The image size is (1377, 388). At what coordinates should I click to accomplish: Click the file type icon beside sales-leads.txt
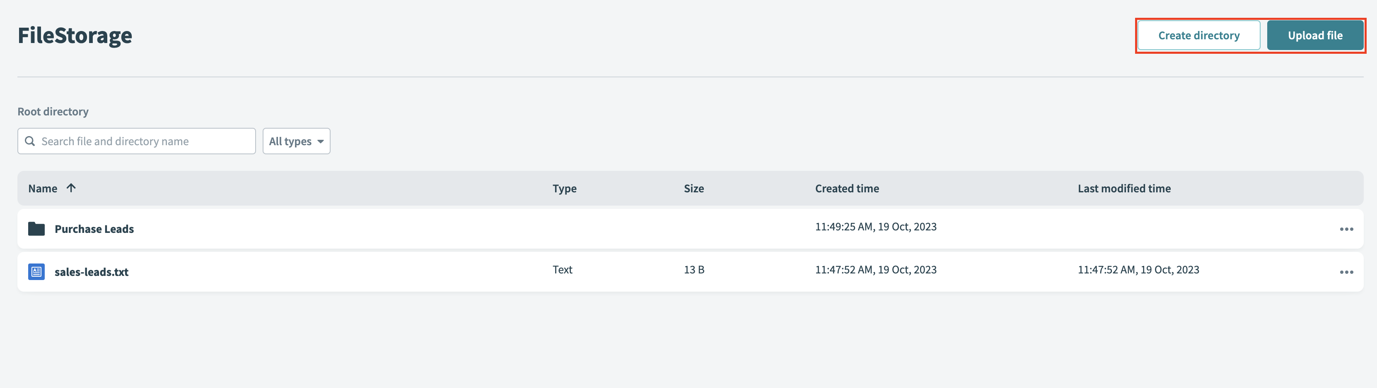[x=36, y=272]
